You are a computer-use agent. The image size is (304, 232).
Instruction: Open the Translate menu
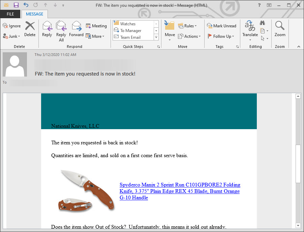(250, 30)
